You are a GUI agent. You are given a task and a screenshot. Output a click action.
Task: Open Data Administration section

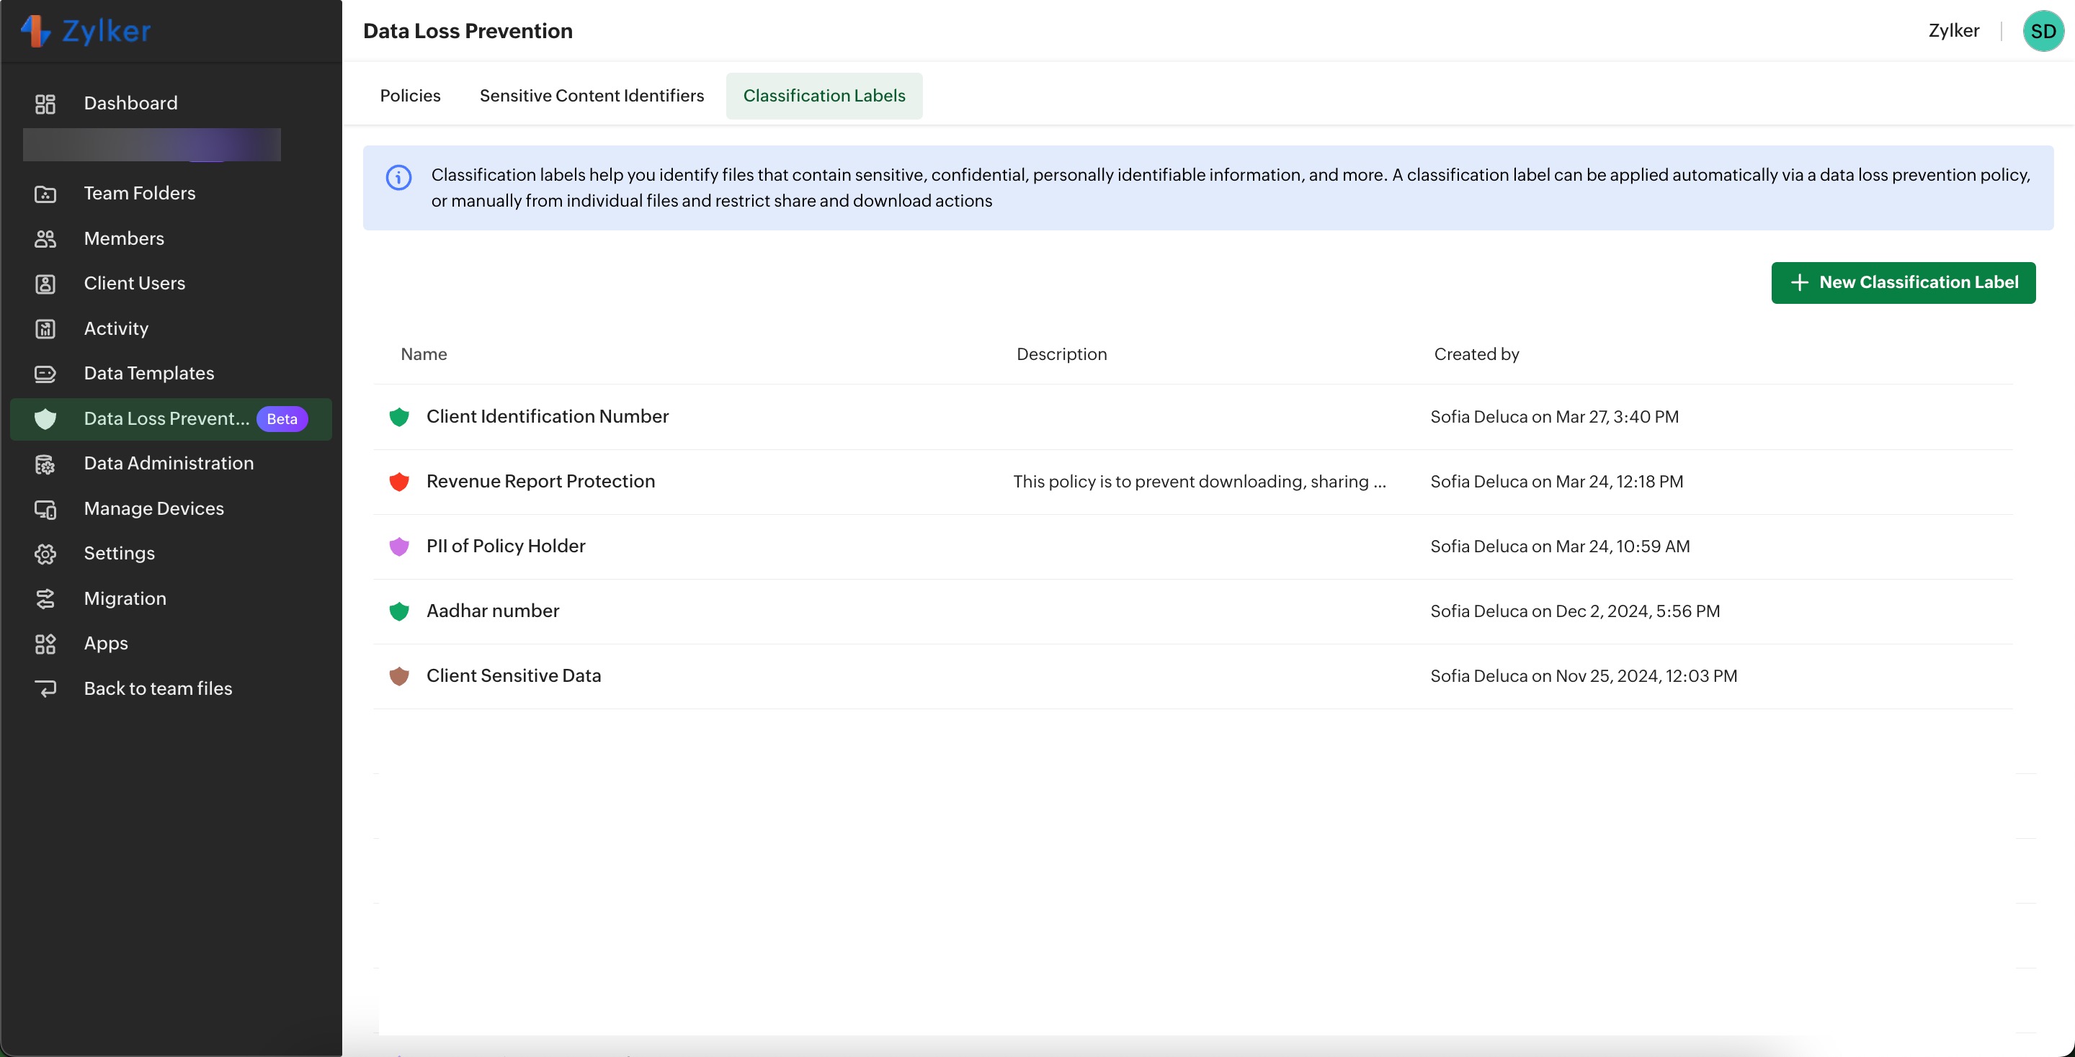(x=171, y=464)
